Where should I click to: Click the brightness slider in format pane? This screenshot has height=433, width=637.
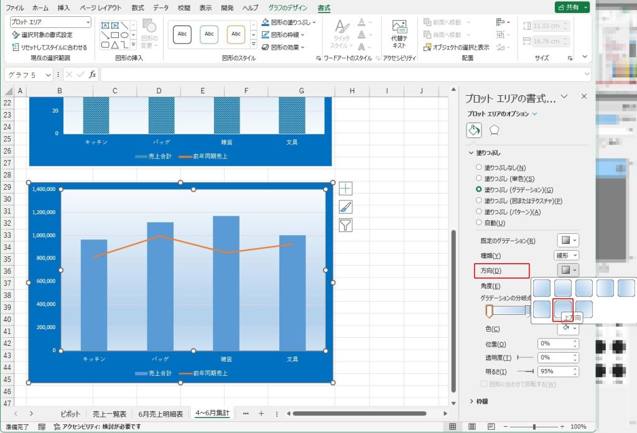point(526,371)
